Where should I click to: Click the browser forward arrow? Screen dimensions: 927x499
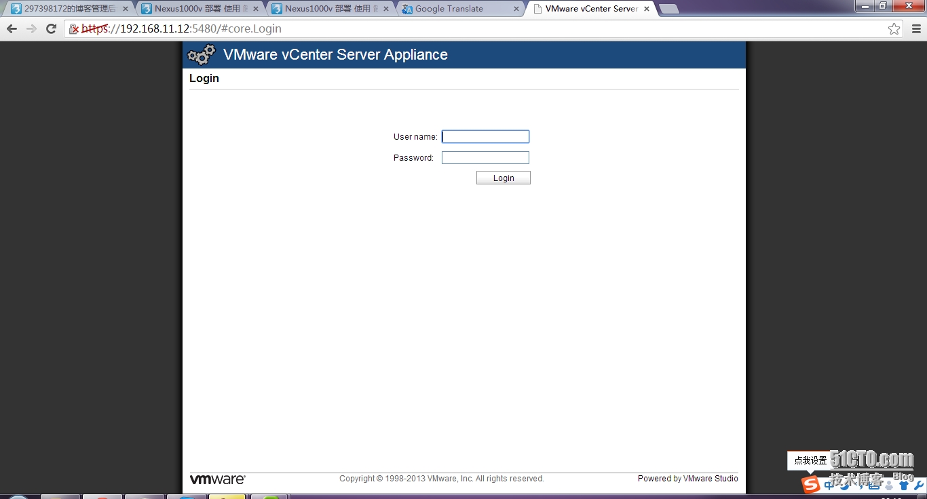(31, 28)
